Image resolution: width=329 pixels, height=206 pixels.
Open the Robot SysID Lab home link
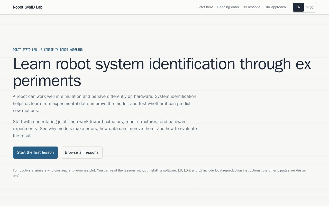(28, 7)
